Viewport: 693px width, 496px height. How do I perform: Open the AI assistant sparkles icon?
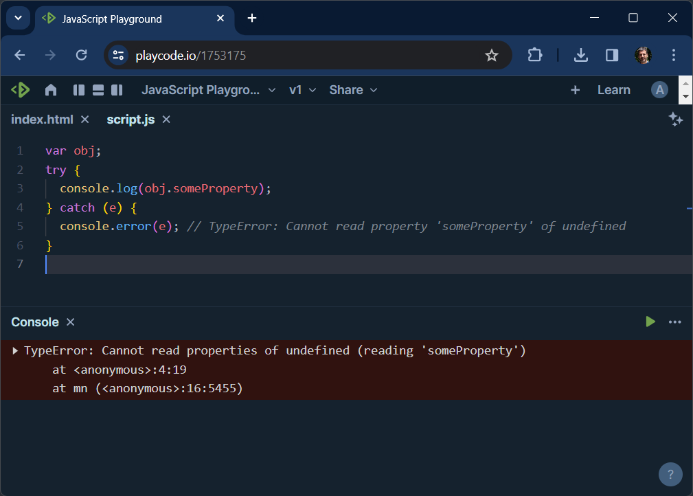tap(676, 119)
